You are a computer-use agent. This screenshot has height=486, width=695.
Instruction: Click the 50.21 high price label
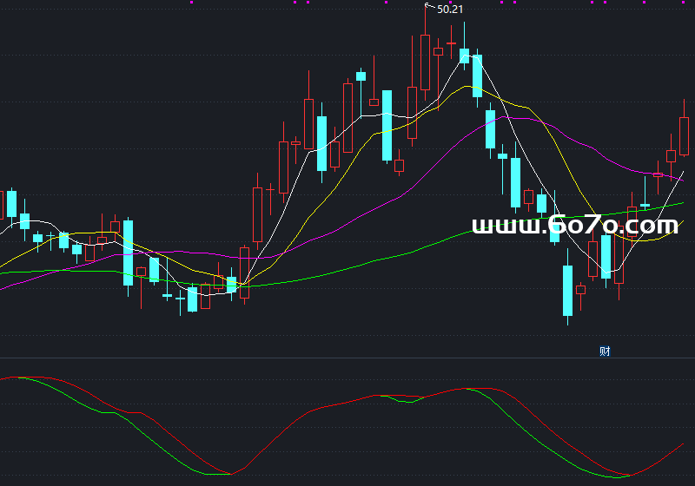[449, 10]
